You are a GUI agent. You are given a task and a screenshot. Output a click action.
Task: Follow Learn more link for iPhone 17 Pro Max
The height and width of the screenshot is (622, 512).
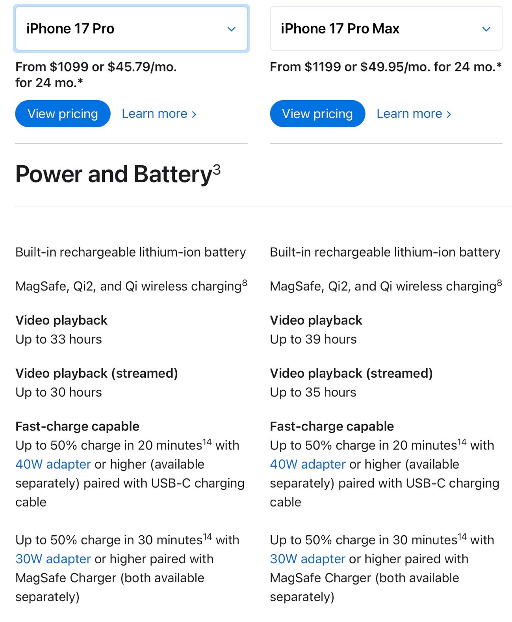coord(414,114)
